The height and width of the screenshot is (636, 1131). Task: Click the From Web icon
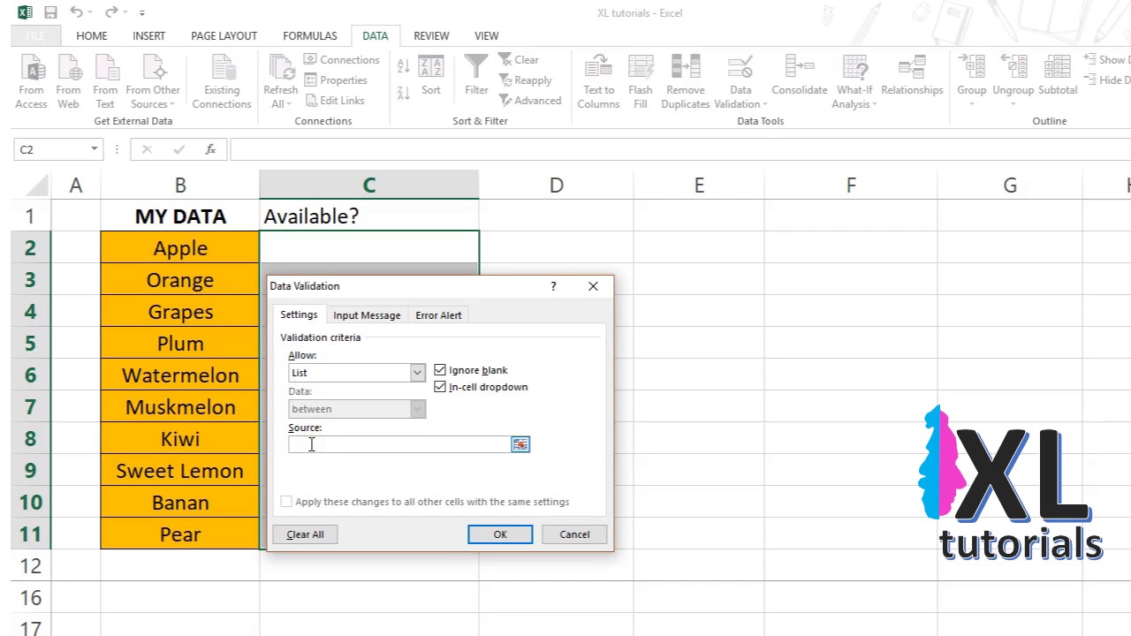pyautogui.click(x=68, y=82)
